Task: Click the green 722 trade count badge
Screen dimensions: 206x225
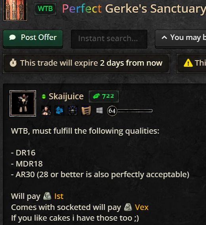Action: tap(104, 96)
